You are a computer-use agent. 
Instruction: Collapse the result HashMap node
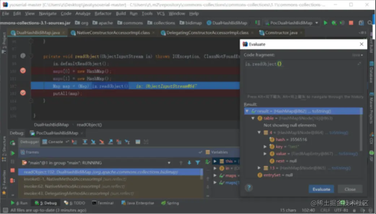click(247, 111)
